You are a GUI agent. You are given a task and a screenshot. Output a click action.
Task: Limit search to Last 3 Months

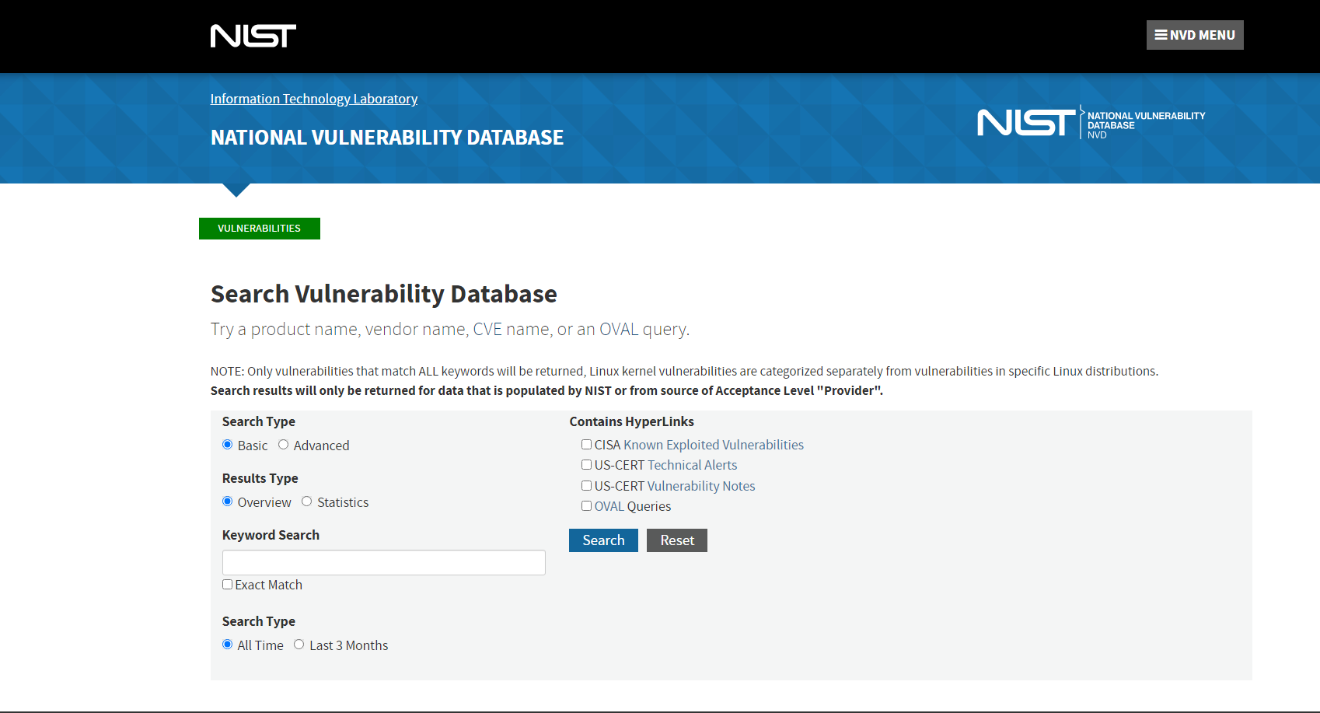tap(299, 645)
